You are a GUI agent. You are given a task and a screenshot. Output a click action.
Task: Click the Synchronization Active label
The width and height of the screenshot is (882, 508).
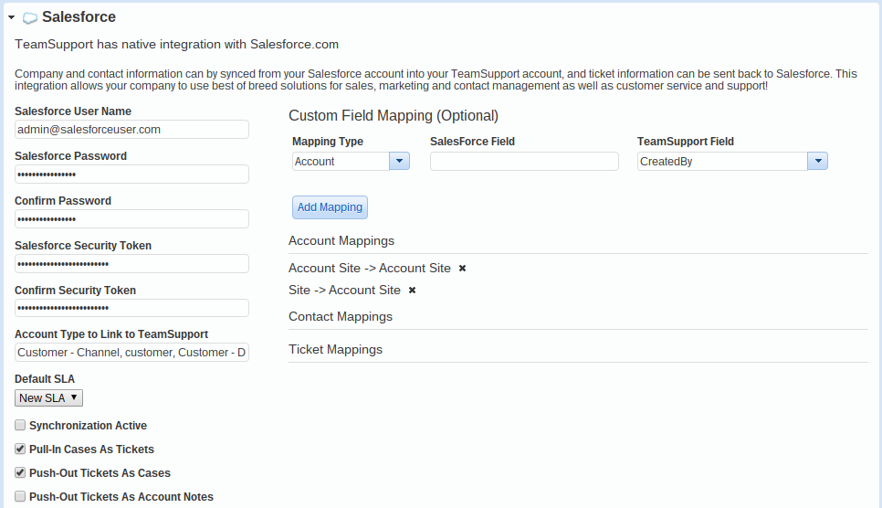(88, 426)
